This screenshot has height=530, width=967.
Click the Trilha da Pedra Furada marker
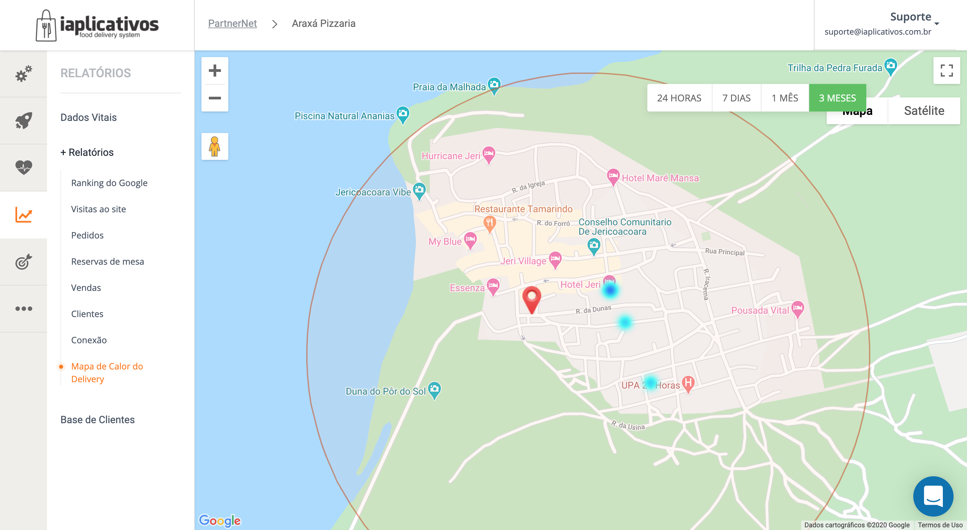click(890, 67)
